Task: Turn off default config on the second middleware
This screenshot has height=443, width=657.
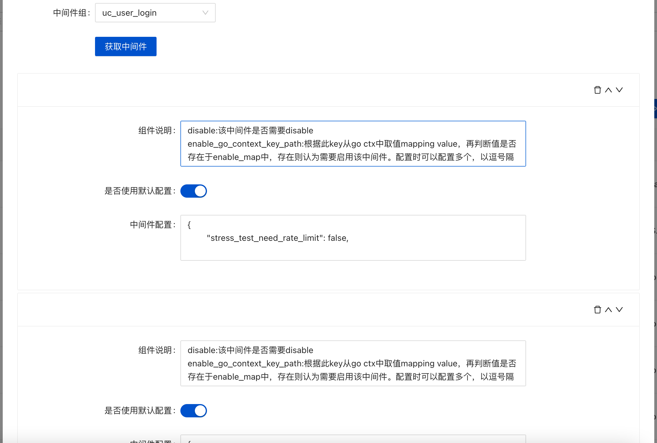Action: 193,410
